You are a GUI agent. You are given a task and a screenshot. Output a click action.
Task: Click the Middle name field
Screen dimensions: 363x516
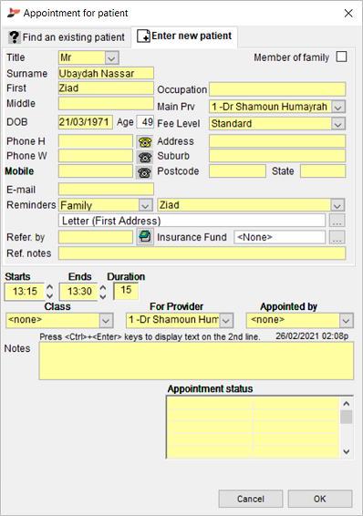point(106,103)
